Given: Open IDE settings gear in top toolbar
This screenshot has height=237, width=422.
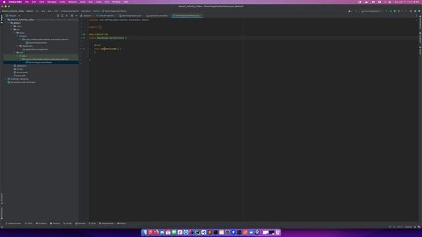Looking at the screenshot, I should 415,11.
